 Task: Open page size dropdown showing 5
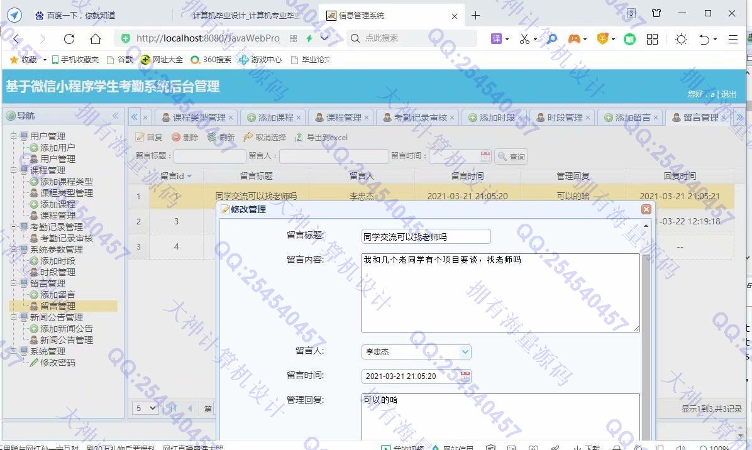coord(146,408)
